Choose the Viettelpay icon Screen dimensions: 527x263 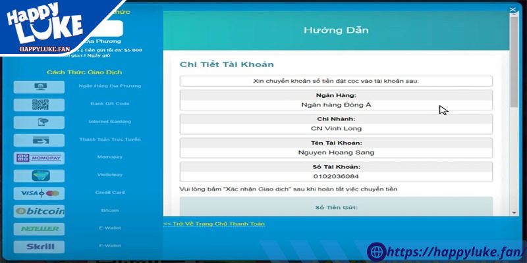click(x=39, y=176)
